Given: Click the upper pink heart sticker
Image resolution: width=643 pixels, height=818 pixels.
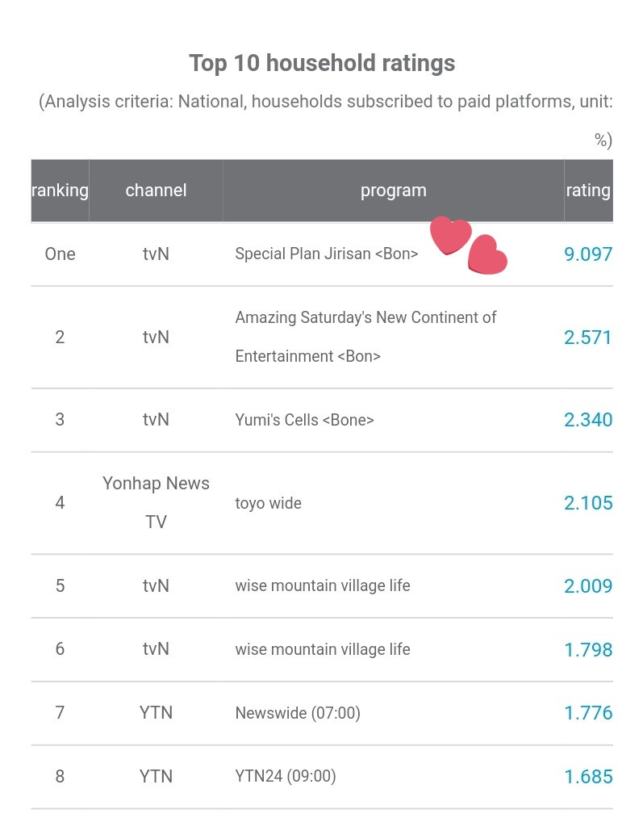Looking at the screenshot, I should click(x=451, y=235).
